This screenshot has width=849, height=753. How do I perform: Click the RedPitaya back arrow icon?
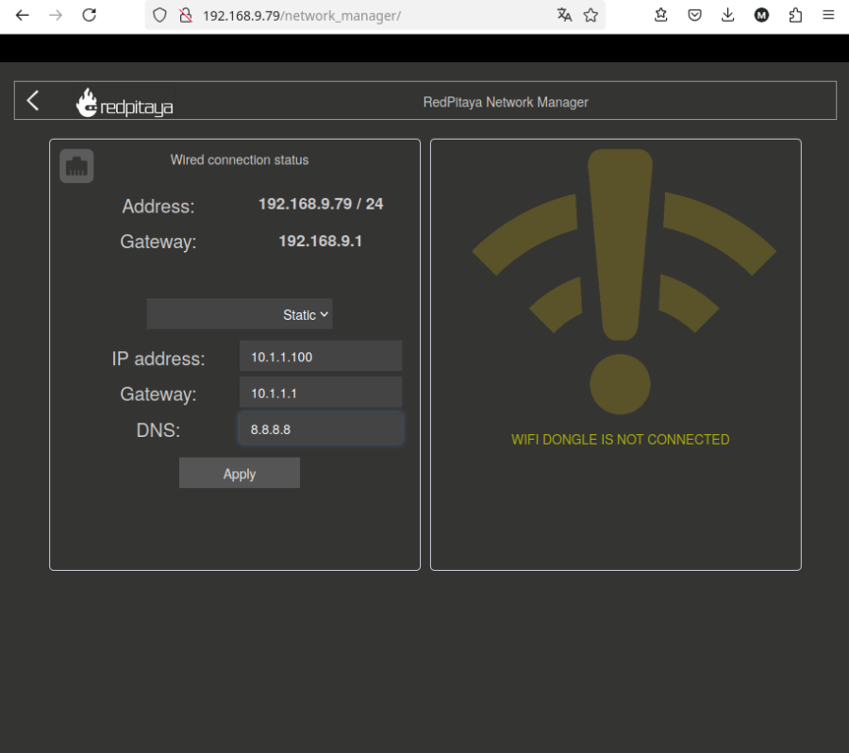(33, 101)
